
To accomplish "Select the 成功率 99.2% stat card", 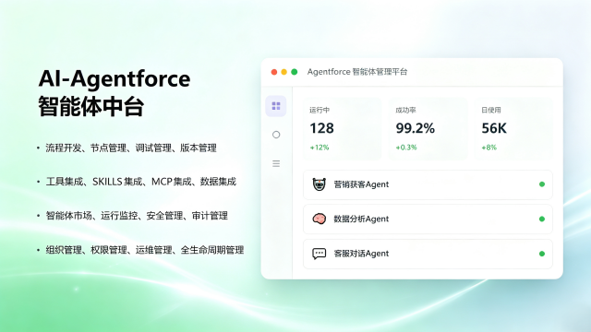I will pyautogui.click(x=428, y=129).
